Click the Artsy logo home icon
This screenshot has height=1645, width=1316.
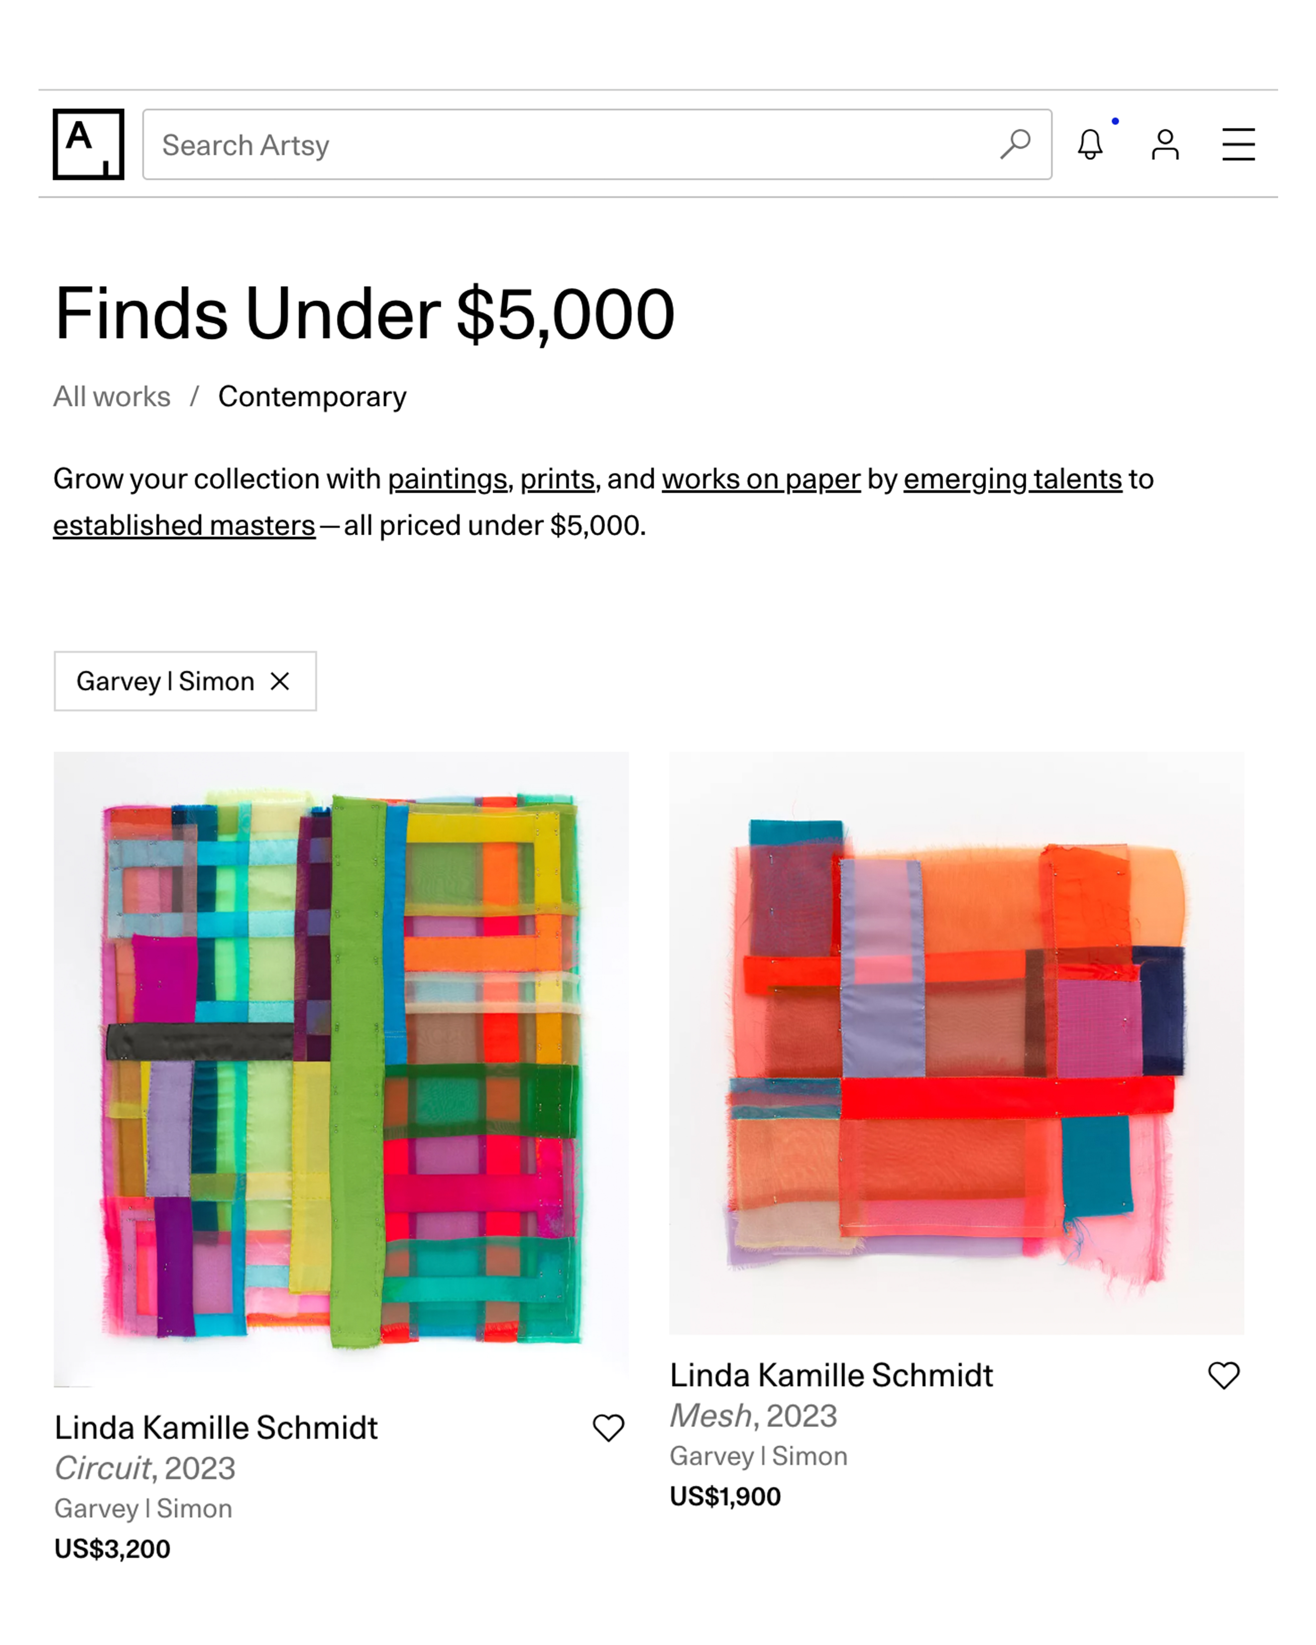point(89,144)
